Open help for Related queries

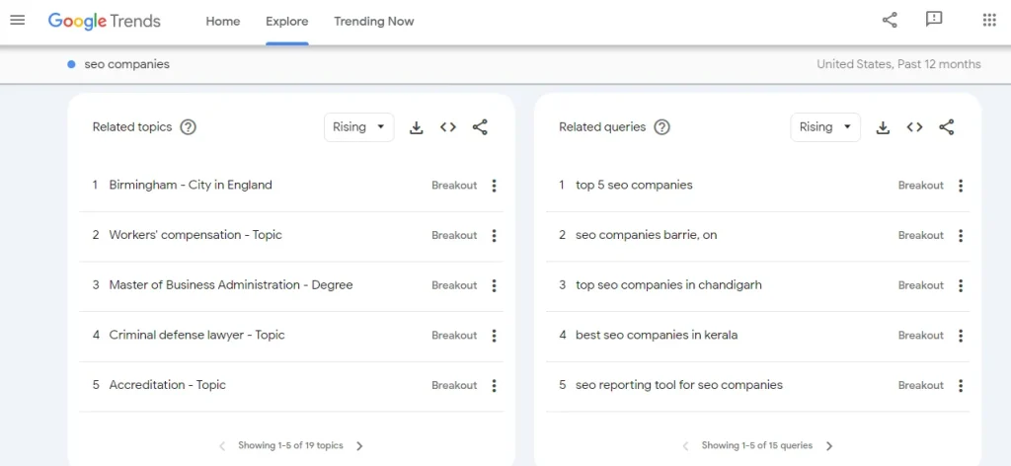coord(661,127)
